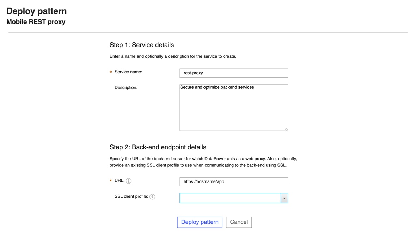Click the Step 1: Service details heading
This screenshot has height=234, width=416.
[x=141, y=45]
